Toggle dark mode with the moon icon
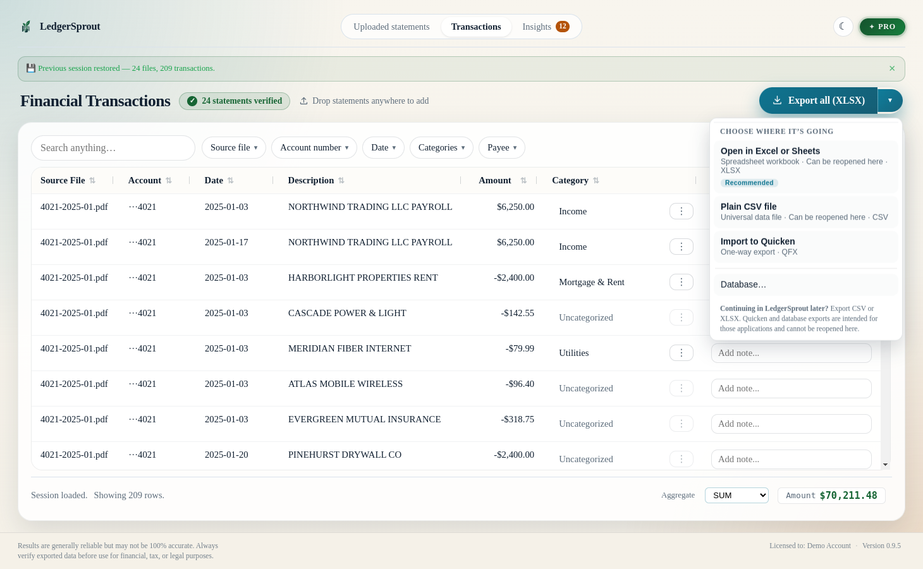The width and height of the screenshot is (923, 569). (843, 27)
